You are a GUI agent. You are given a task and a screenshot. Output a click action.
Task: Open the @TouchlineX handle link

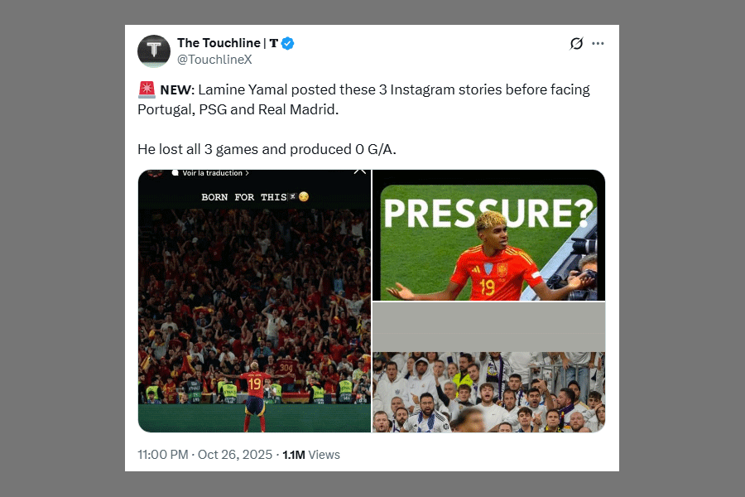coord(214,60)
